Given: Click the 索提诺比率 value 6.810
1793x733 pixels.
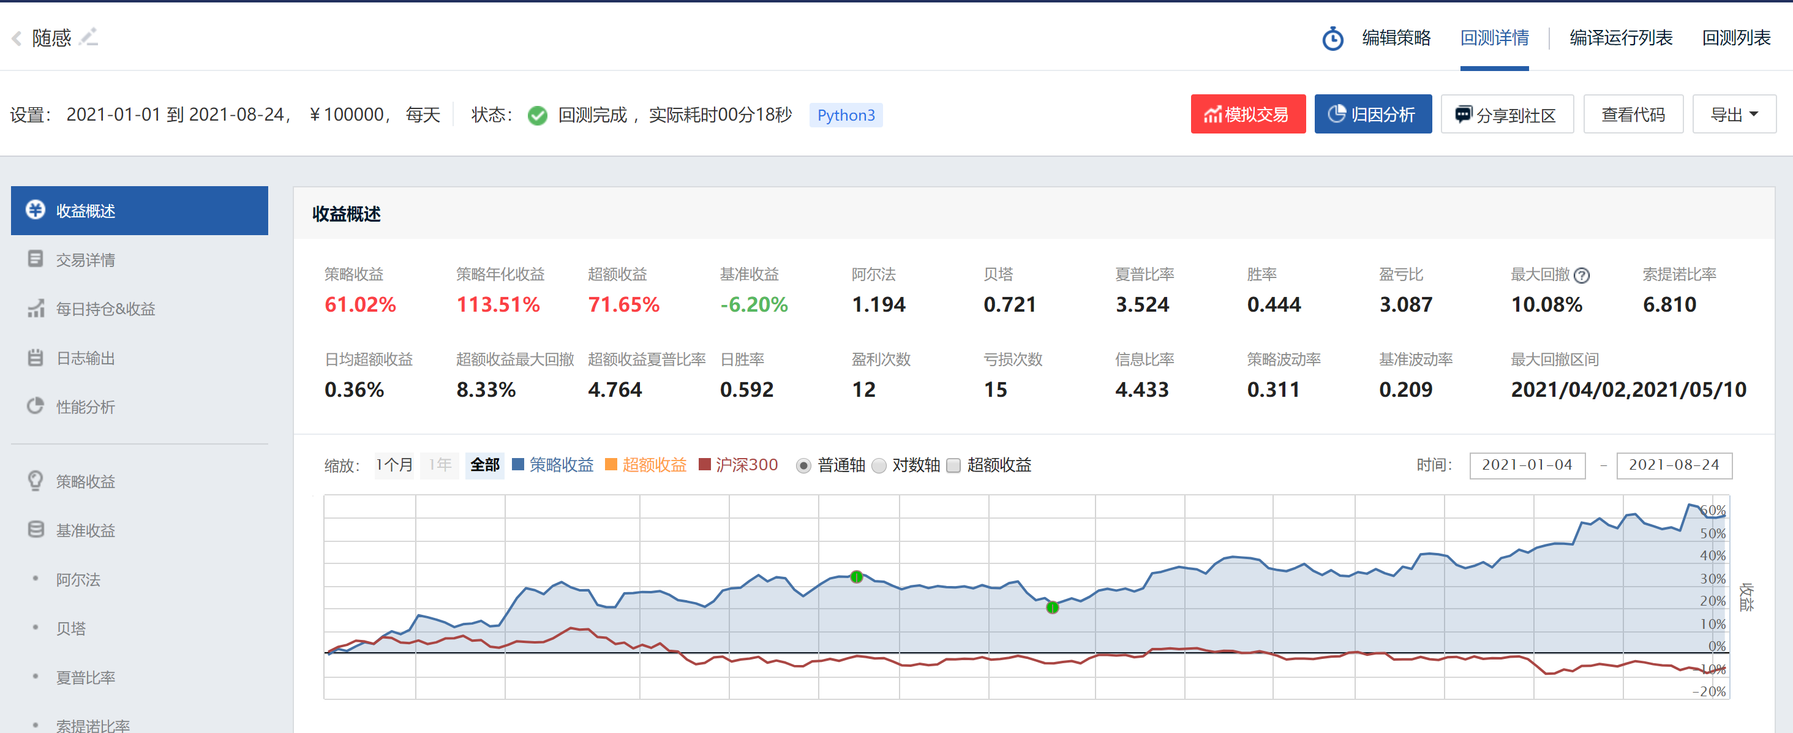Looking at the screenshot, I should point(1669,305).
